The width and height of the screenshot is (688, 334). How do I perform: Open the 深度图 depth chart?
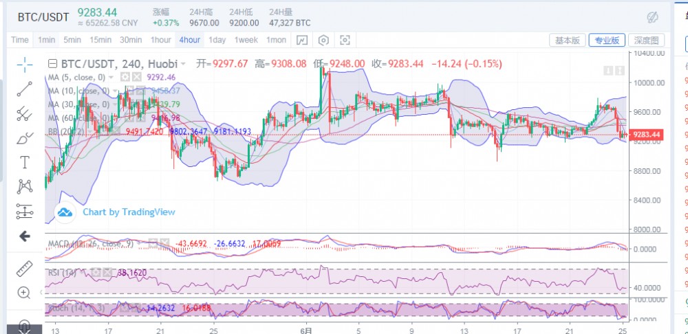646,41
